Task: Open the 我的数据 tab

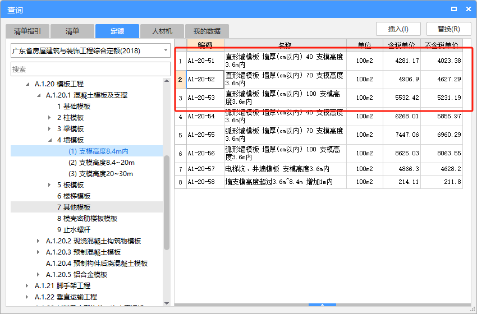Action: 207,31
